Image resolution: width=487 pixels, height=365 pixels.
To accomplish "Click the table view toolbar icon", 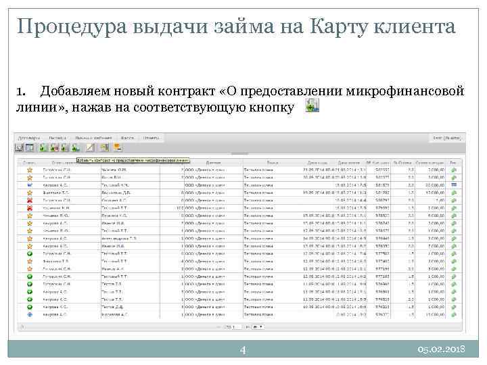I will pos(30,147).
